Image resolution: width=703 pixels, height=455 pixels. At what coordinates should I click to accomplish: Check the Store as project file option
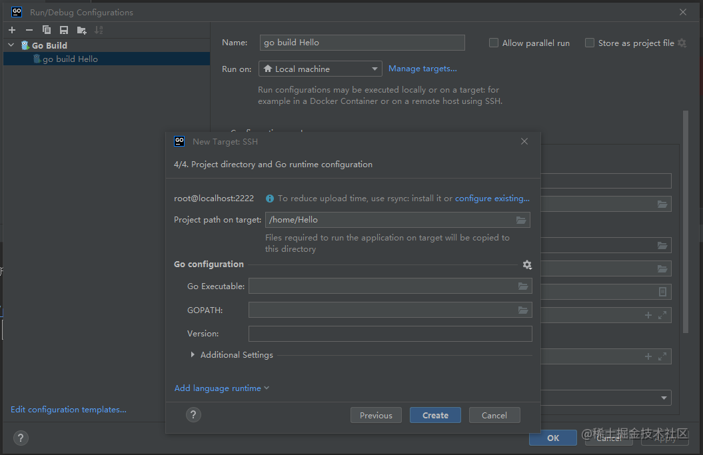pos(590,43)
